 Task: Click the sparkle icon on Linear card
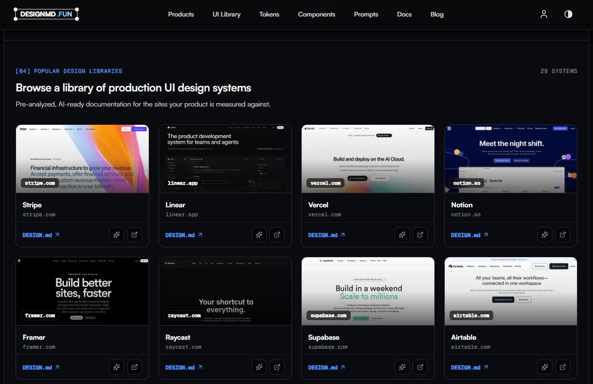pyautogui.click(x=259, y=235)
